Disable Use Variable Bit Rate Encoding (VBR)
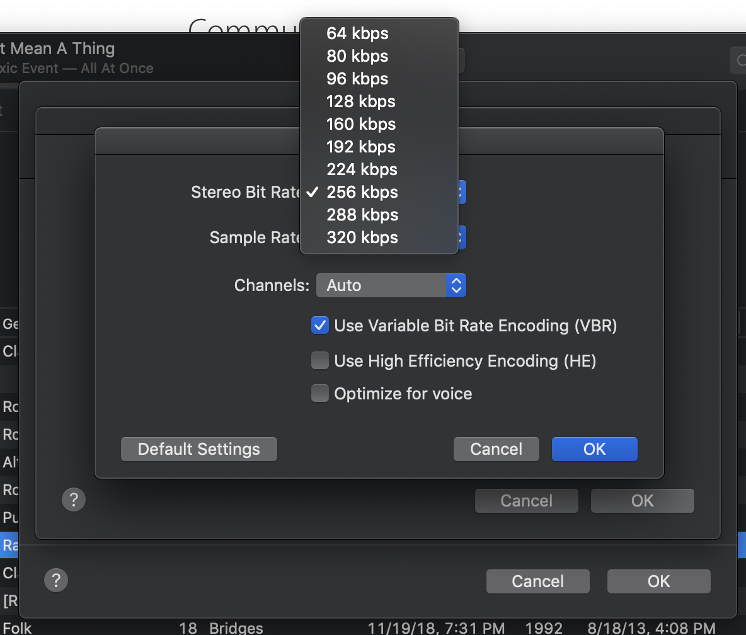Viewport: 746px width, 635px height. (x=320, y=326)
